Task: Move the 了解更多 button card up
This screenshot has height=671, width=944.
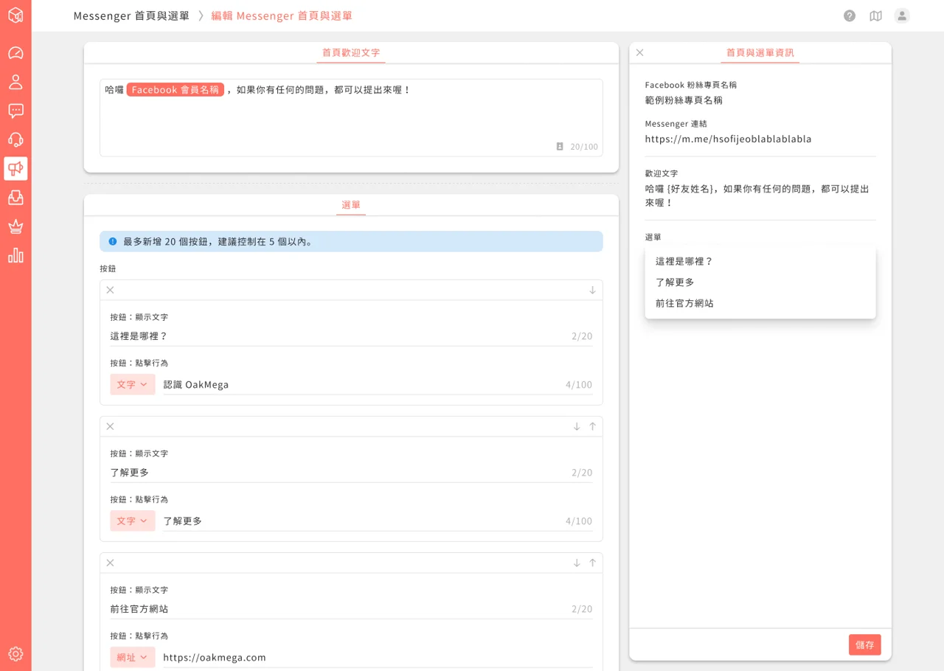Action: coord(592,426)
